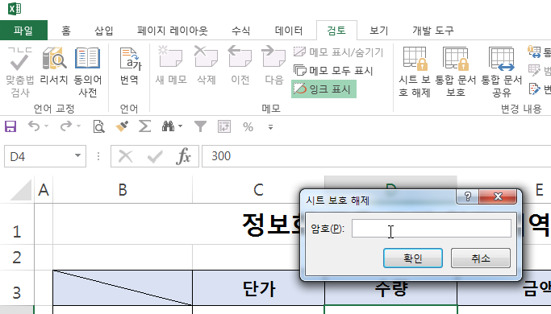
Task: Select row 3 header
Action: [x=17, y=287]
